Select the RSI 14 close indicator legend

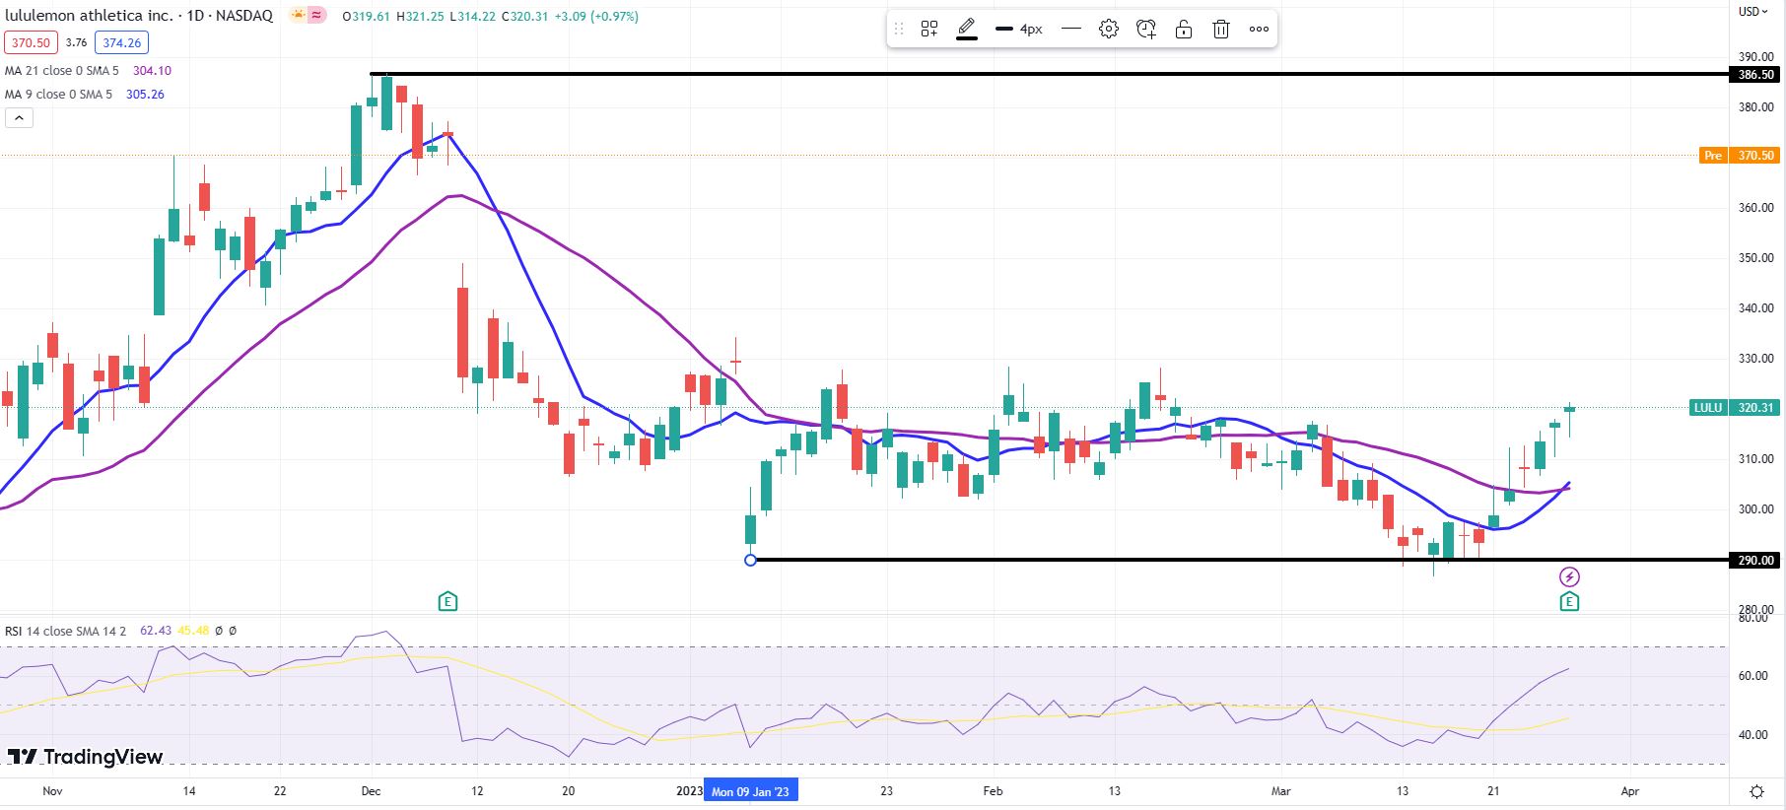(x=65, y=631)
